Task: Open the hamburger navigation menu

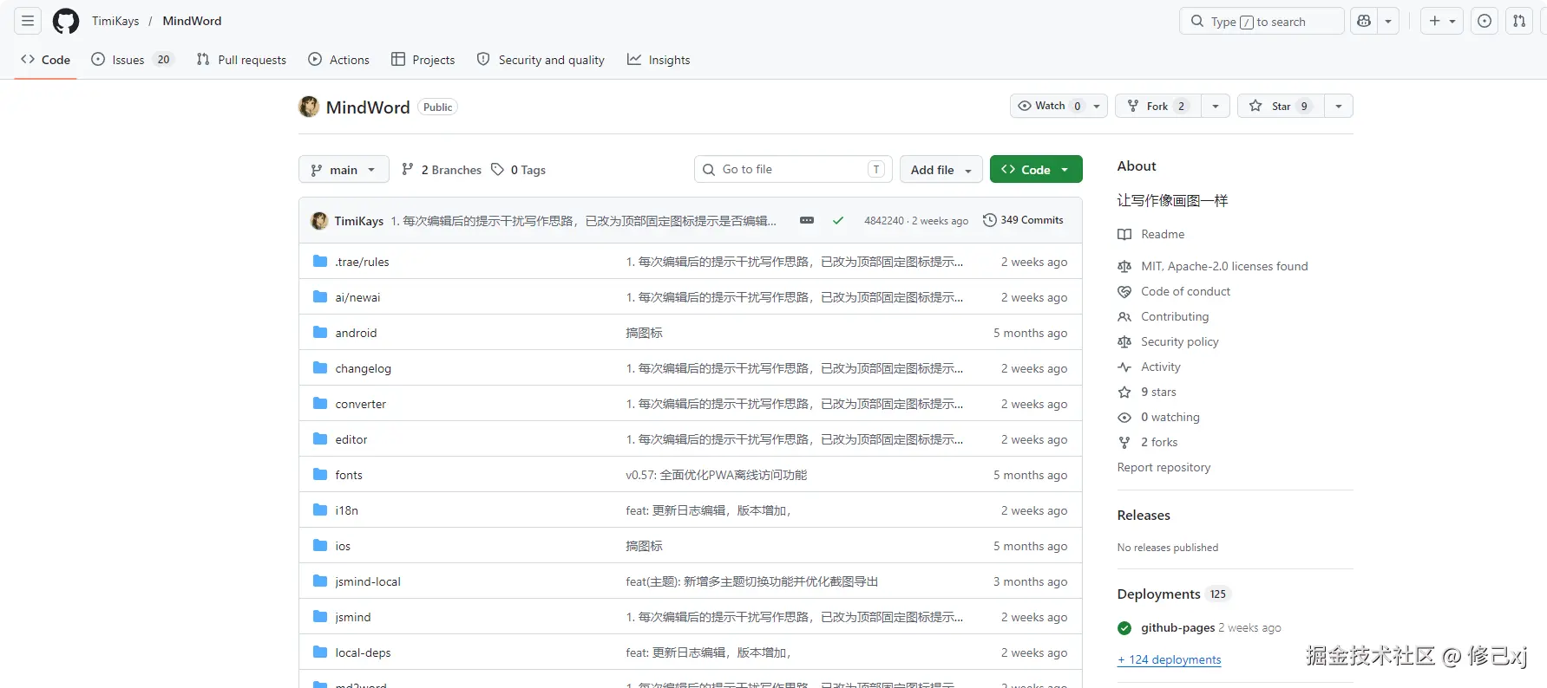Action: pos(28,21)
